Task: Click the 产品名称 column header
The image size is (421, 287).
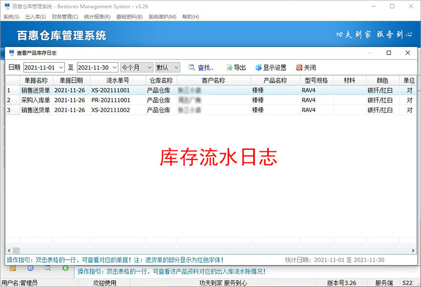Action: (275, 80)
